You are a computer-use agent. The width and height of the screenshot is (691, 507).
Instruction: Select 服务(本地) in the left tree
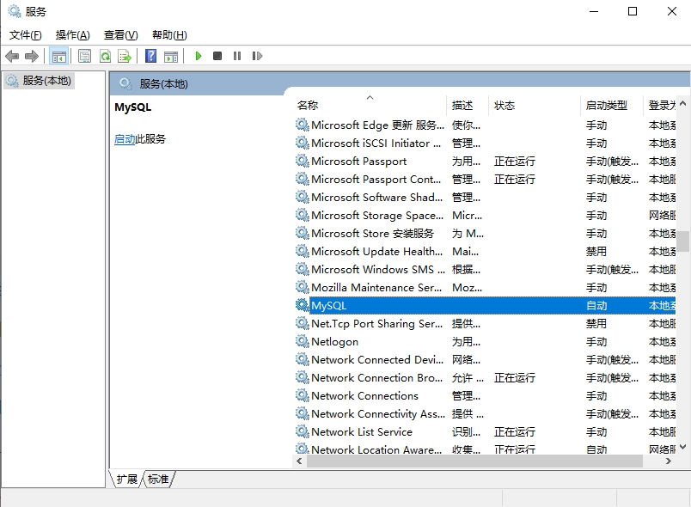(46, 80)
